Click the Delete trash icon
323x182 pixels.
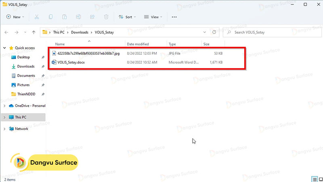[x=106, y=17]
